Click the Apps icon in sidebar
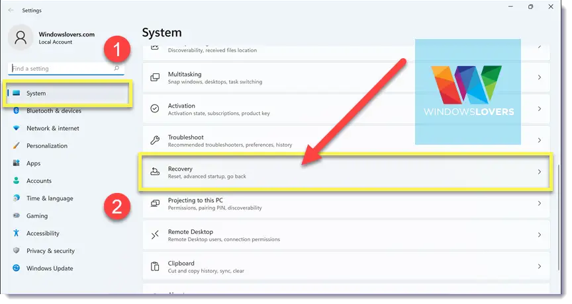 16,163
